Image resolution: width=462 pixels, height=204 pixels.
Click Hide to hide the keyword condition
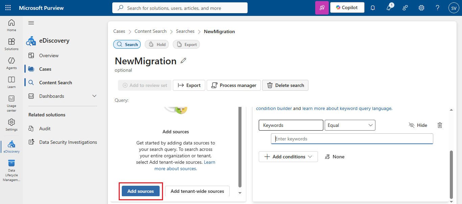click(418, 125)
